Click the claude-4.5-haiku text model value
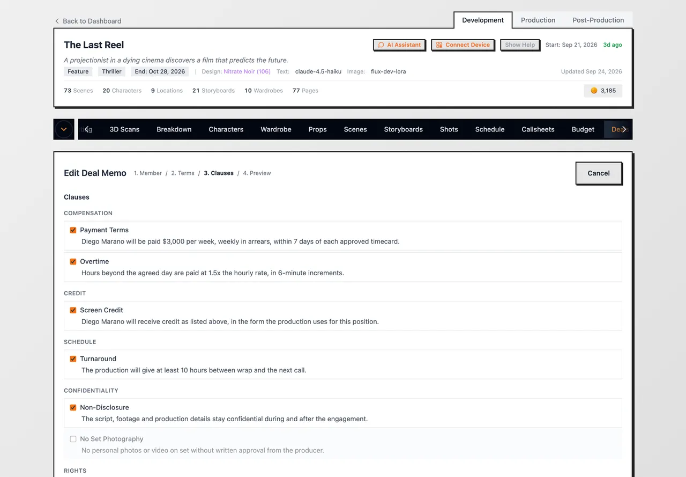The width and height of the screenshot is (686, 477). (318, 71)
